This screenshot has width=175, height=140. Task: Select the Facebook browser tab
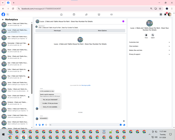click(x=8, y=3)
